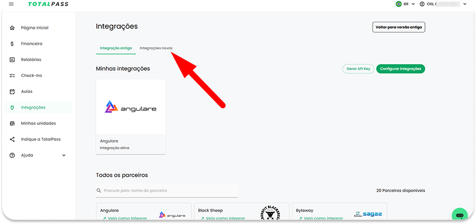Select the Integração antiga tab
The image size is (476, 224).
point(115,48)
